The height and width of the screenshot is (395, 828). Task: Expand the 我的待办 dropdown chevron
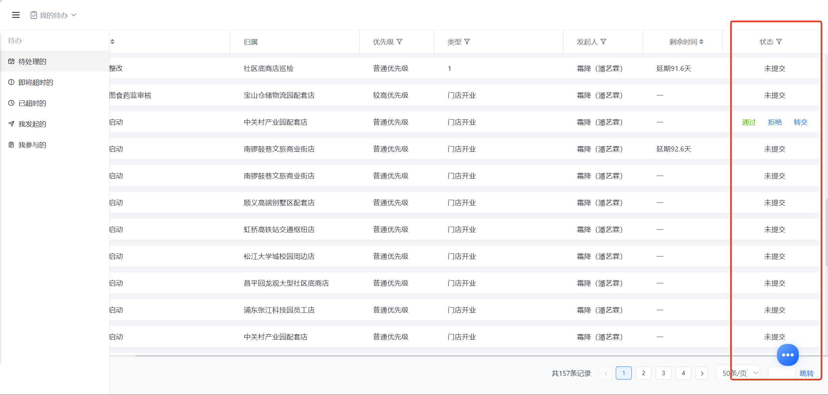(74, 15)
